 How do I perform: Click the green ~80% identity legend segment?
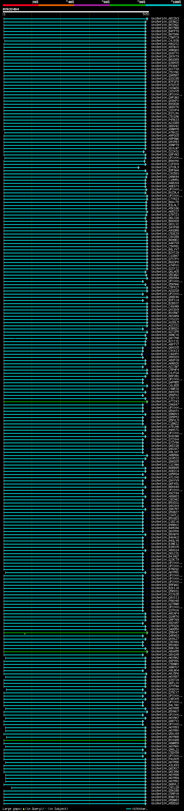[128, 5]
